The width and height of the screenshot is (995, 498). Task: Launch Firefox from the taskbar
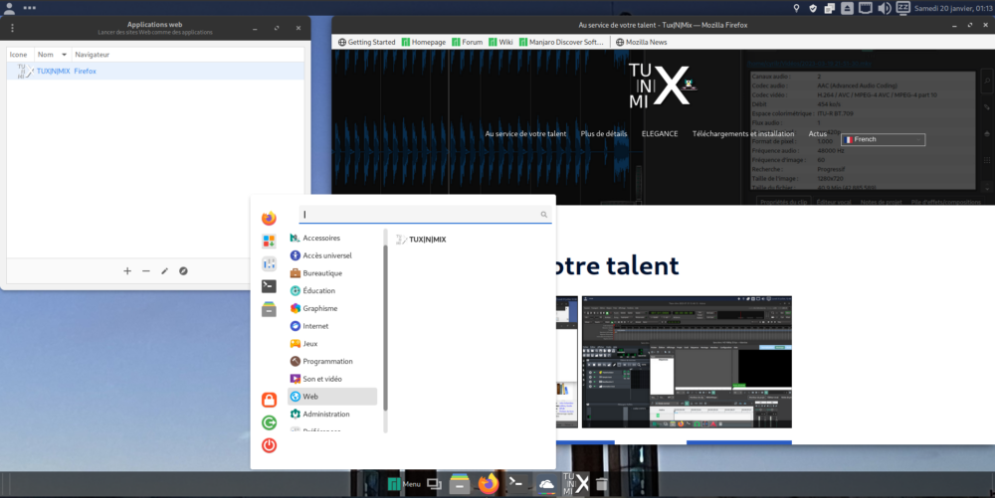tap(488, 484)
